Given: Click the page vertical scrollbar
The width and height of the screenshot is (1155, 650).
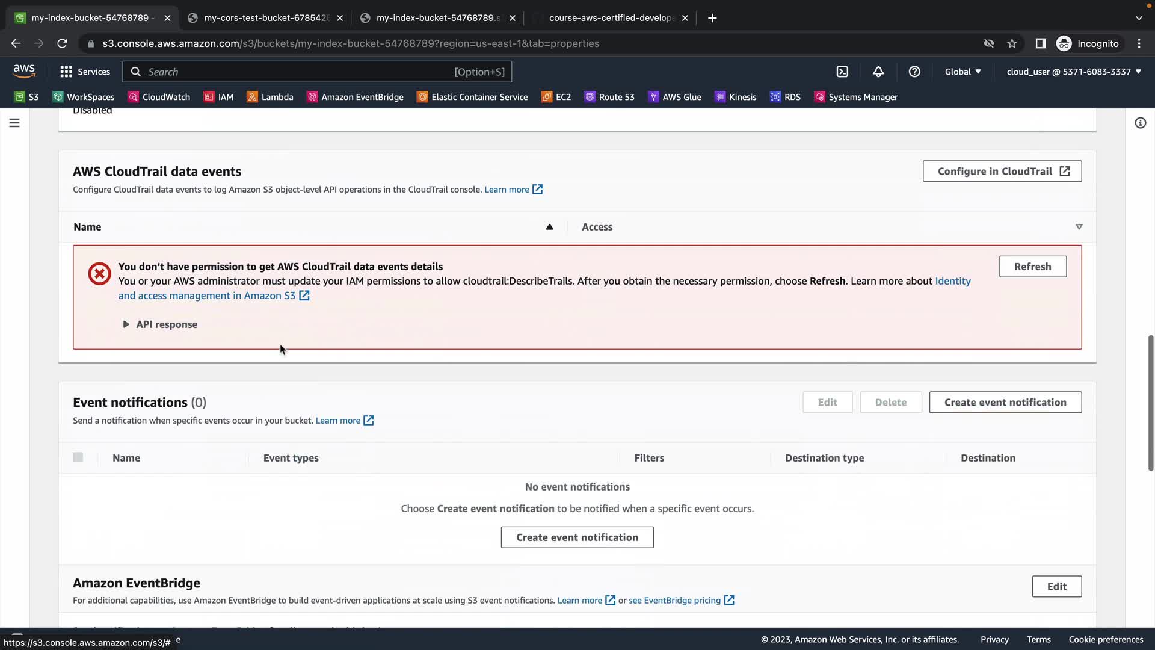Looking at the screenshot, I should click(1150, 403).
